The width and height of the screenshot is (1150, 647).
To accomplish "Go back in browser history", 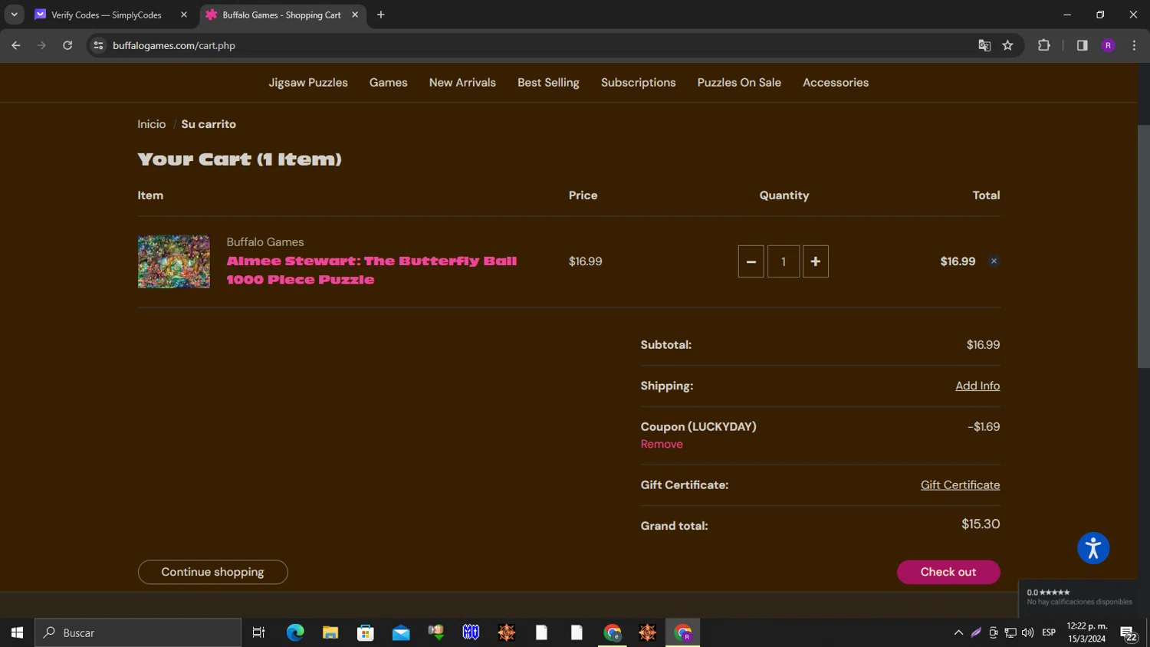I will tap(16, 45).
